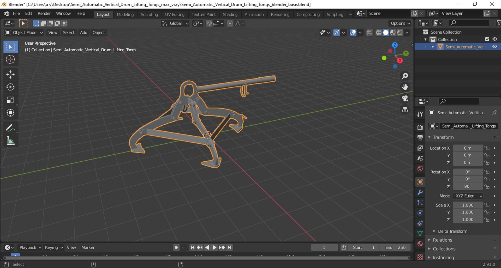Select the Rotate tool
This screenshot has width=501, height=268.
pyautogui.click(x=10, y=87)
